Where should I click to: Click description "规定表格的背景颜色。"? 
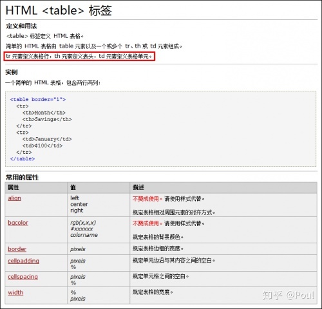158,237
